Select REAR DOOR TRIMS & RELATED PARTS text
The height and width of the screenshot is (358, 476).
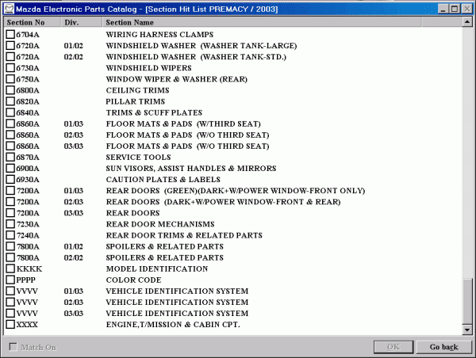tap(184, 235)
